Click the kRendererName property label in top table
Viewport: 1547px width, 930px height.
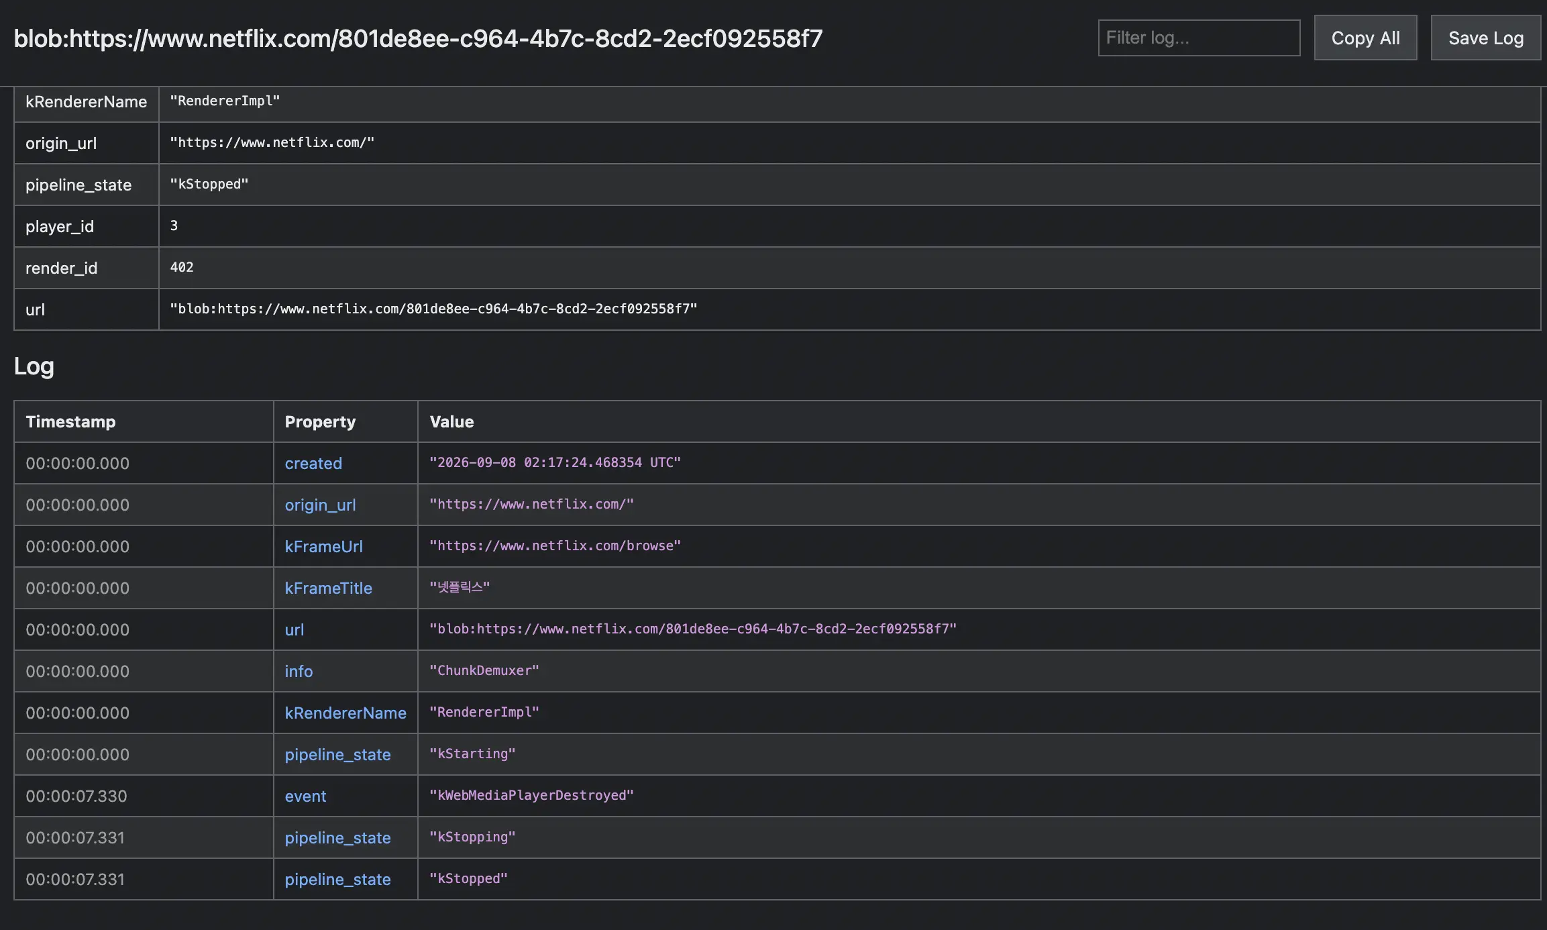pyautogui.click(x=86, y=101)
